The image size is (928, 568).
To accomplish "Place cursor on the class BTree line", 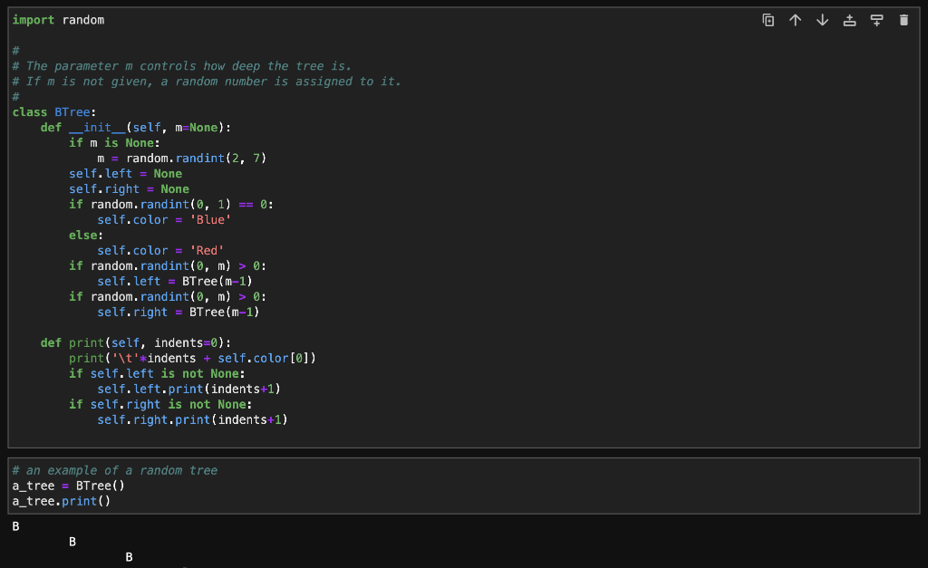I will 48,111.
